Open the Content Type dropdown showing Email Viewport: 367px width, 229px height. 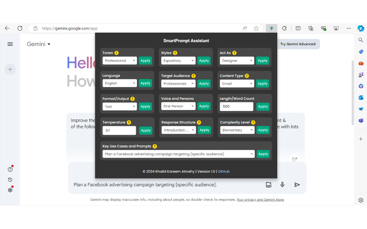(x=237, y=84)
